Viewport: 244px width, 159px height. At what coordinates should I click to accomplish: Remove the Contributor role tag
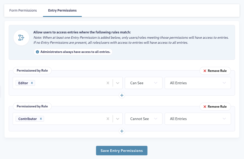click(x=41, y=119)
